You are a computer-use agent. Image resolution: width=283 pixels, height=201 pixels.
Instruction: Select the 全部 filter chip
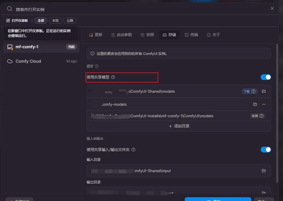pos(41,21)
